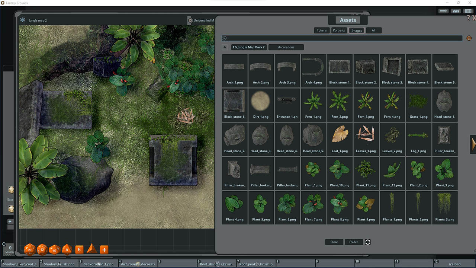Choose the d8 die icon
This screenshot has height=268, width=476.
(x=67, y=249)
